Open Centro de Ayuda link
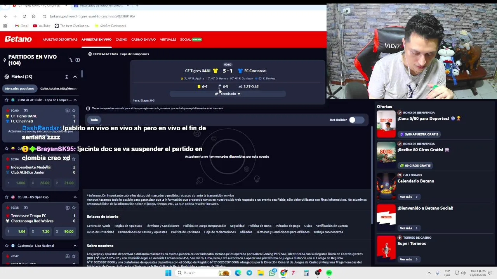 pos(99,226)
